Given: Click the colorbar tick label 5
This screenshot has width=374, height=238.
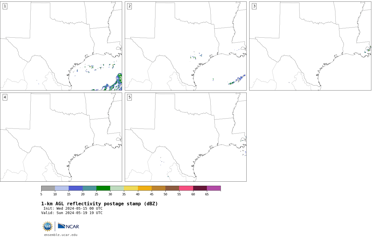Looking at the screenshot, I should 41,194.
